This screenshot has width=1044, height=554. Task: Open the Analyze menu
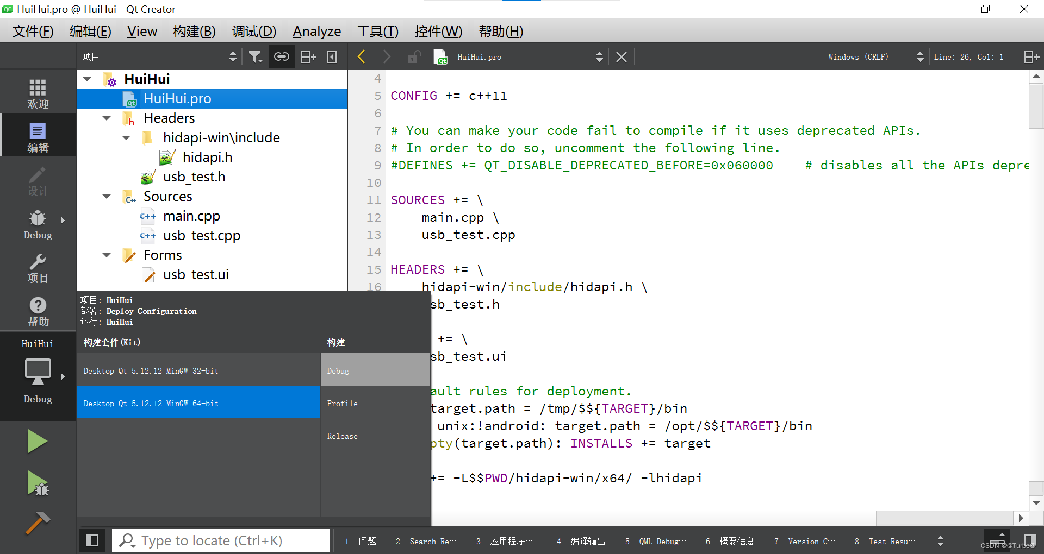tap(316, 32)
